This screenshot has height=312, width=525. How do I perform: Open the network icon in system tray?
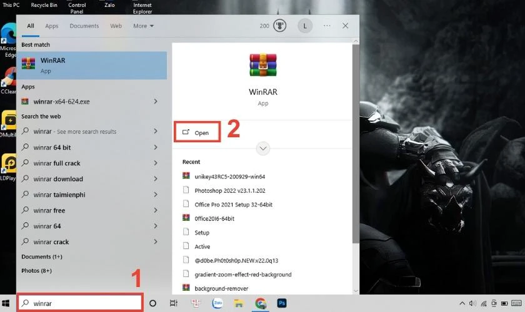(x=484, y=303)
